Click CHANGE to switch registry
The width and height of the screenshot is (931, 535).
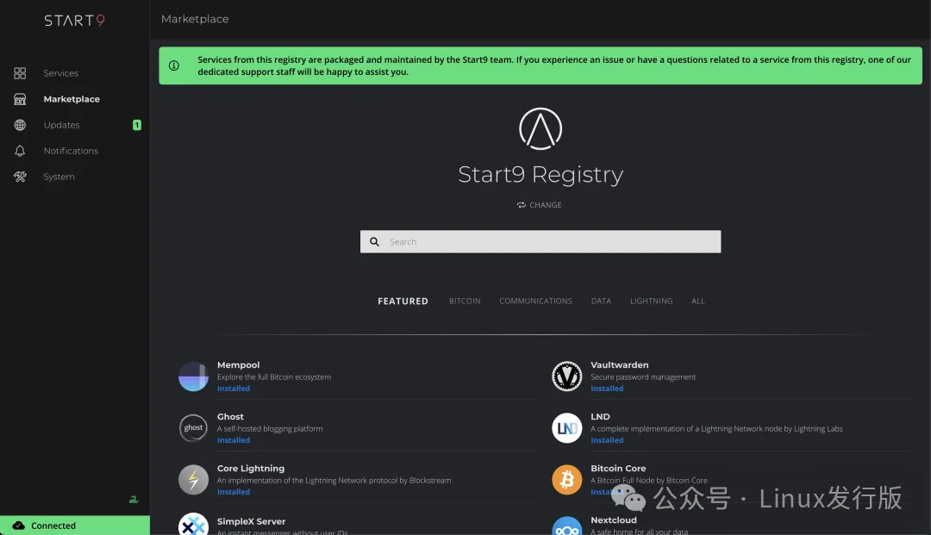pos(539,205)
